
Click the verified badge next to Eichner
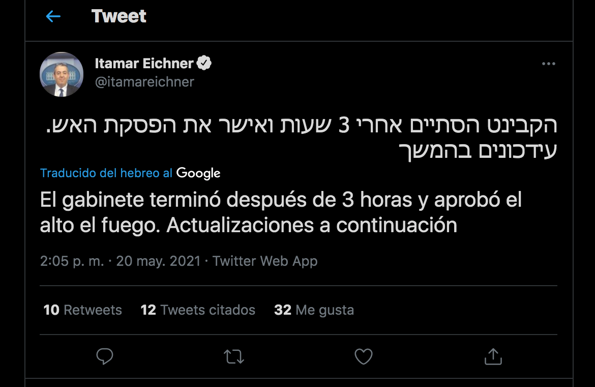tap(204, 64)
